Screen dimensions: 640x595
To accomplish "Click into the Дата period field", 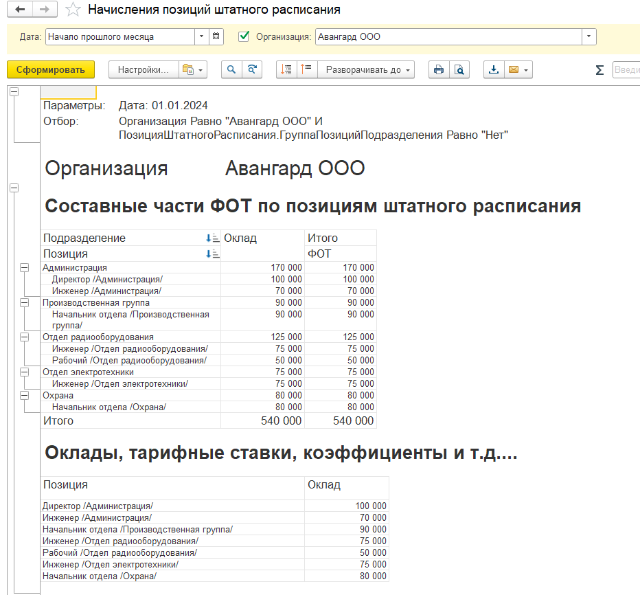I will click(120, 36).
